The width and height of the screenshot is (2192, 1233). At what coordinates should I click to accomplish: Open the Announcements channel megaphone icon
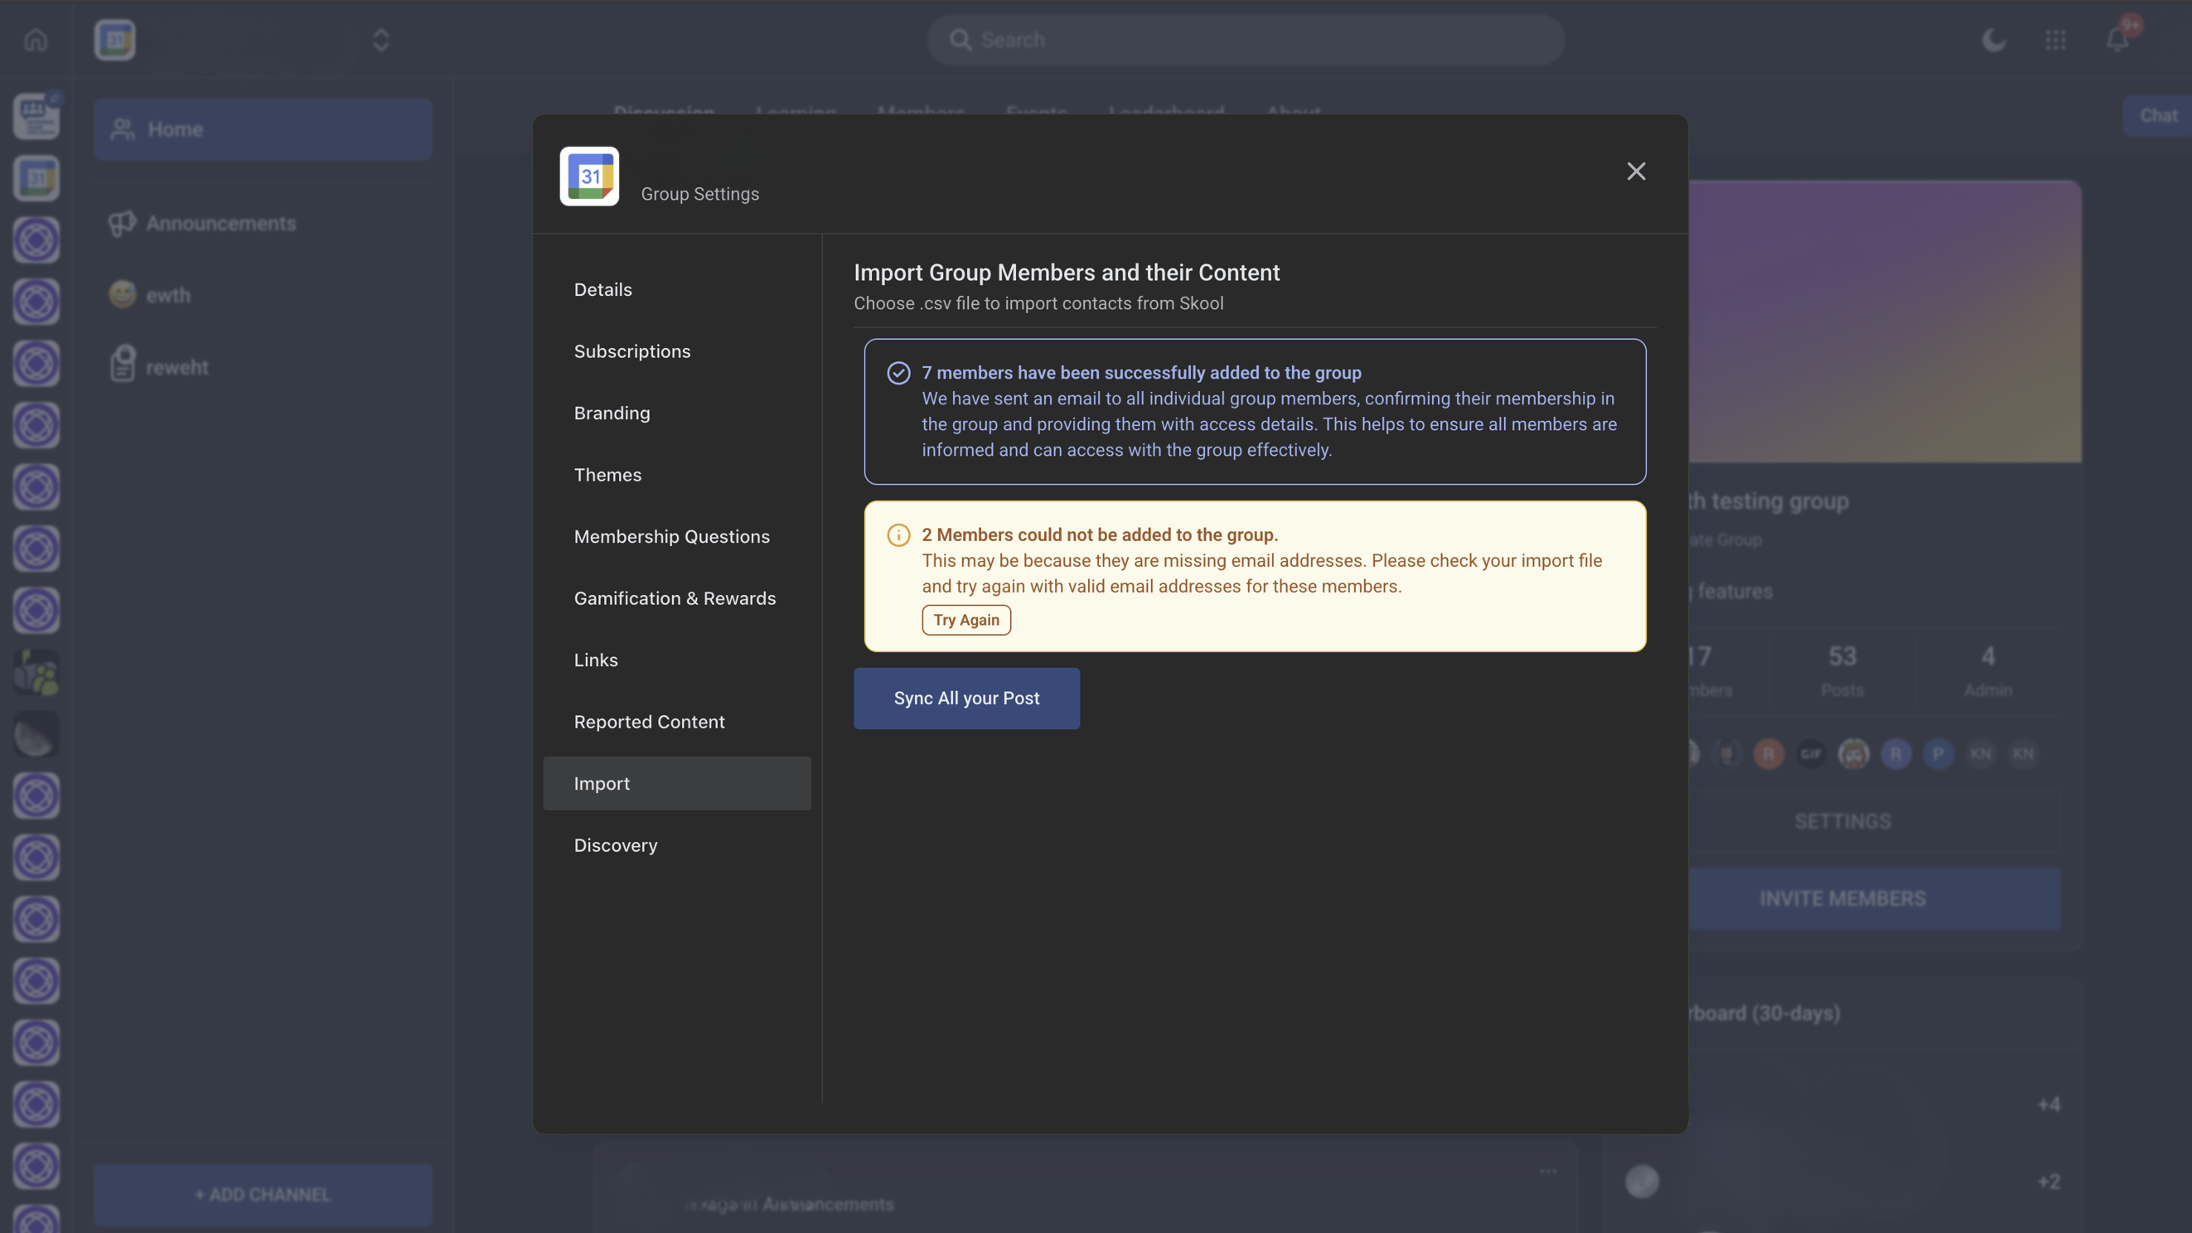tap(122, 223)
